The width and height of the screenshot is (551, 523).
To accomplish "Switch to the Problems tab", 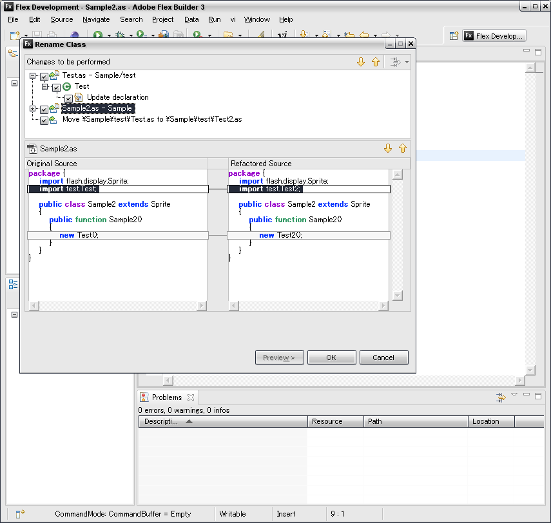I will click(166, 397).
